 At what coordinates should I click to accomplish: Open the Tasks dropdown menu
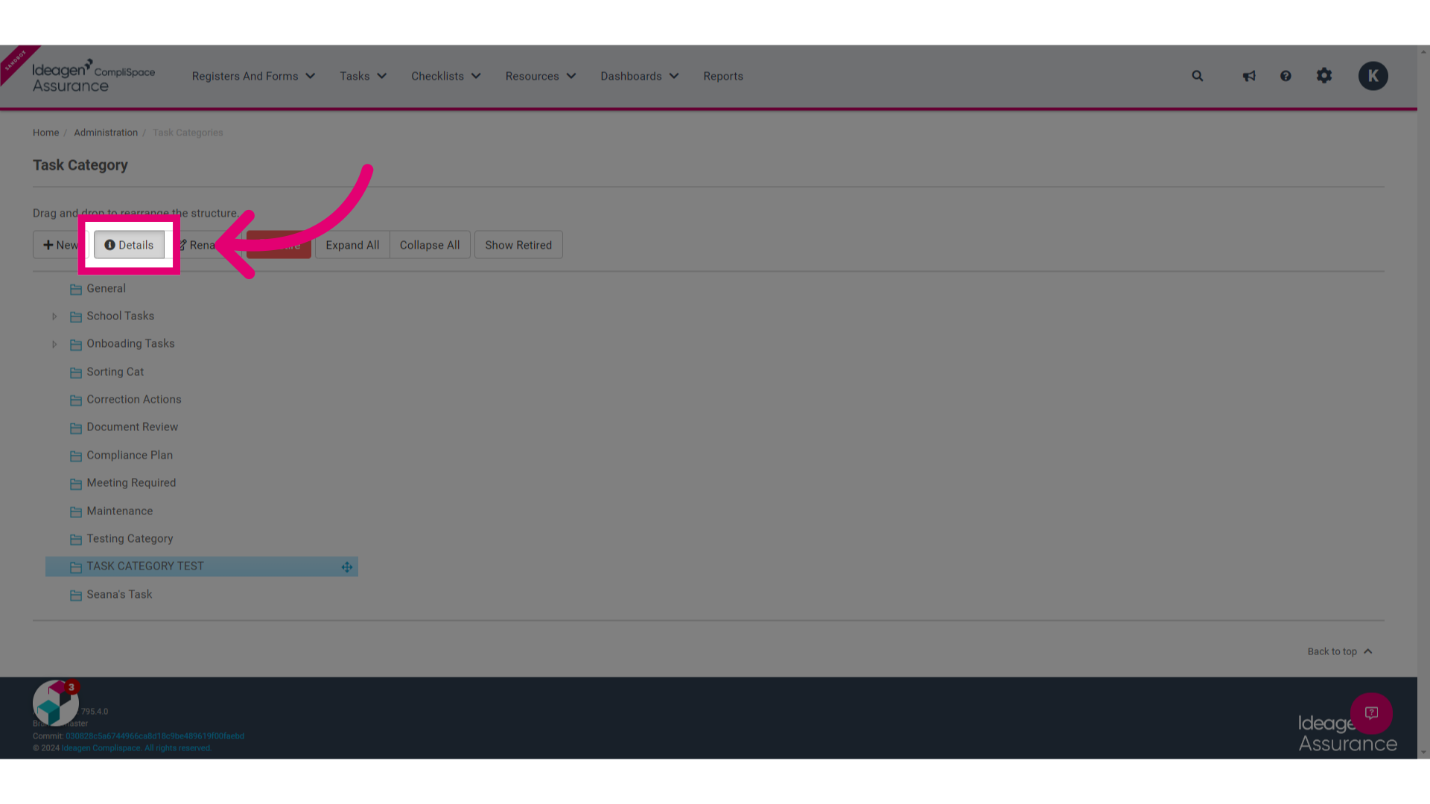pyautogui.click(x=363, y=76)
